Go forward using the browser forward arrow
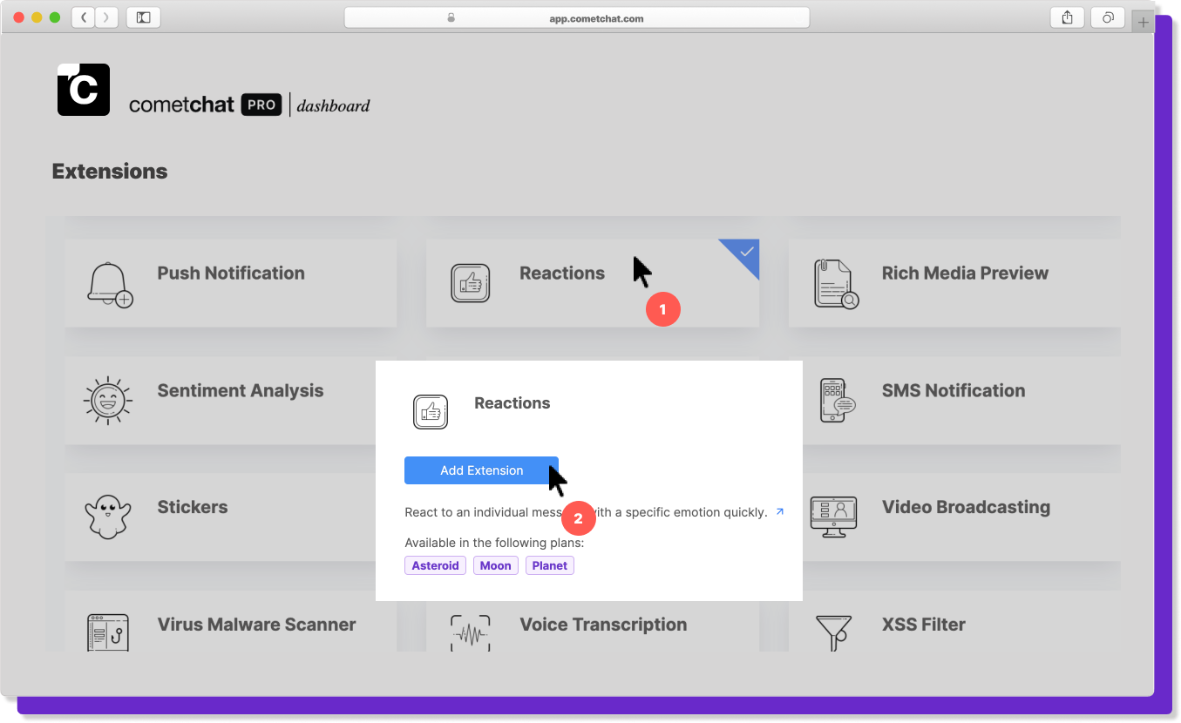This screenshot has height=723, width=1181. tap(106, 17)
